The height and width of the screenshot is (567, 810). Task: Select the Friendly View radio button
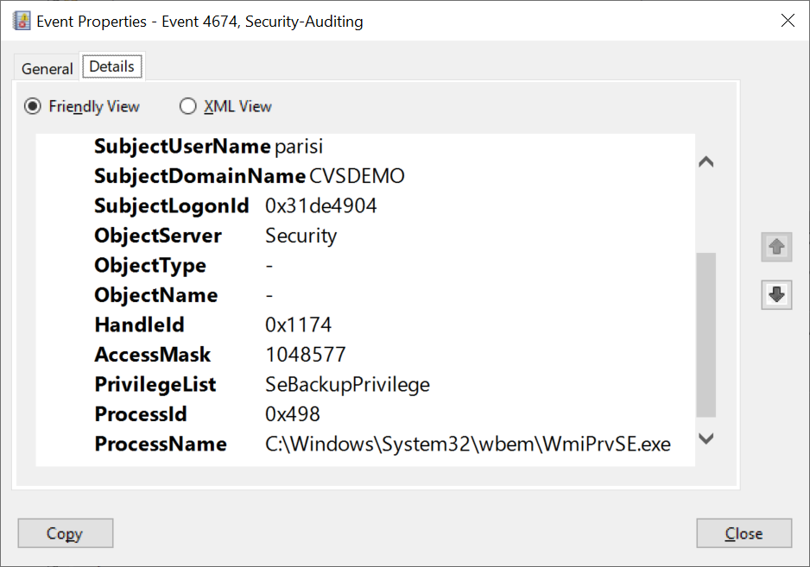[33, 107]
